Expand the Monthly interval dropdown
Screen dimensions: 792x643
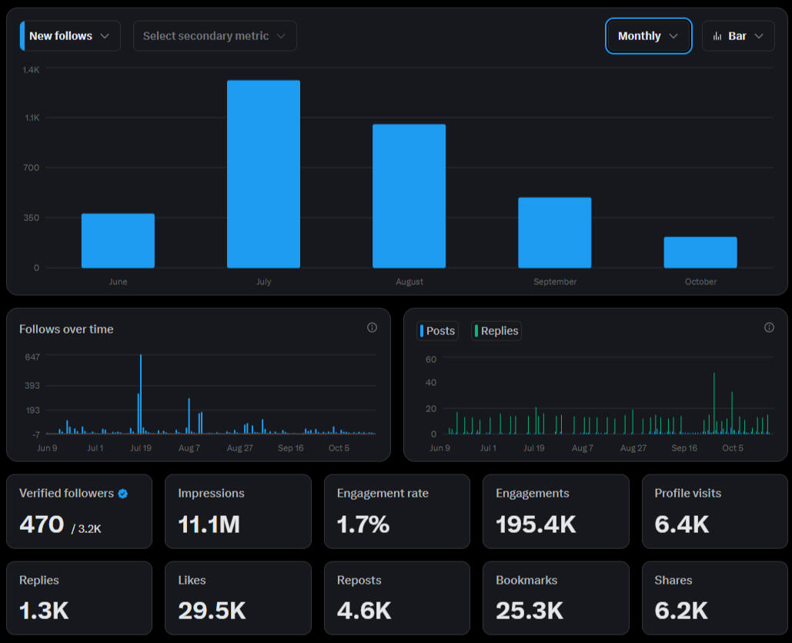(x=648, y=36)
